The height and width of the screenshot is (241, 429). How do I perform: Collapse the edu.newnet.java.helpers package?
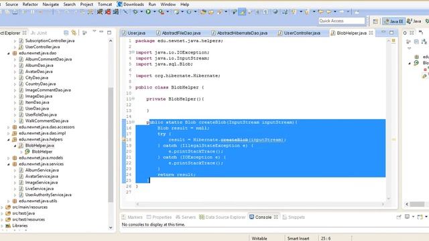click(x=9, y=140)
